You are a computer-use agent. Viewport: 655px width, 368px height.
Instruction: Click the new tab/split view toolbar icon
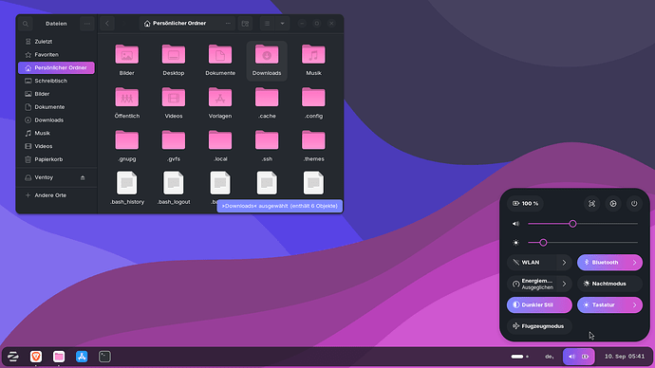(245, 24)
